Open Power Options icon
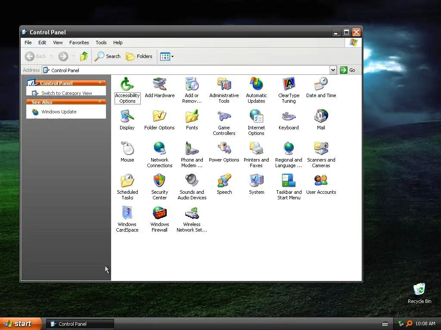The width and height of the screenshot is (441, 330). (x=224, y=148)
